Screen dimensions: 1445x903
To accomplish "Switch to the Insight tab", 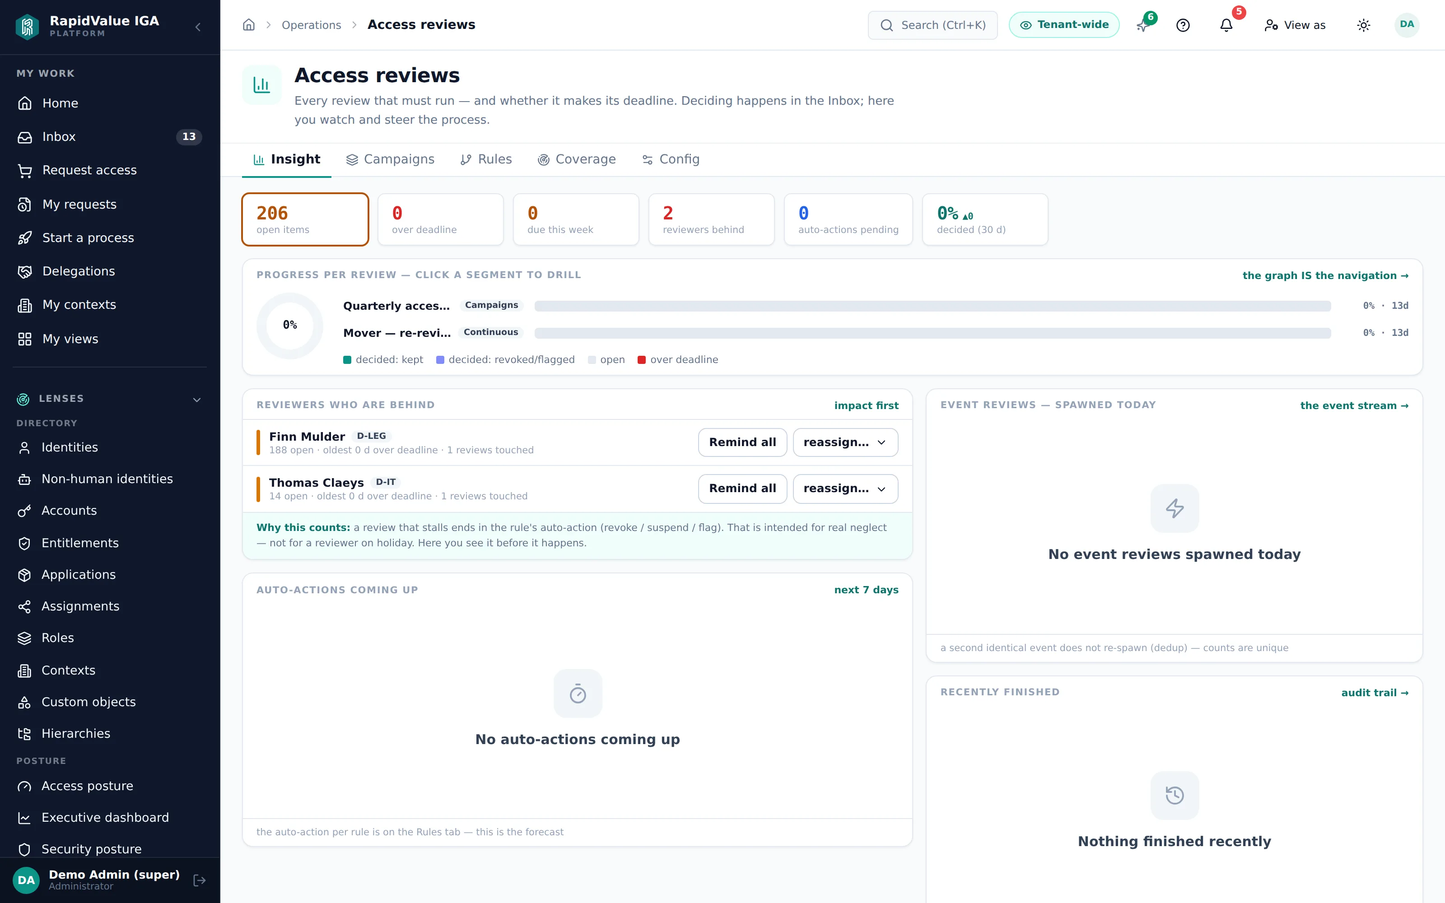I will tap(287, 159).
